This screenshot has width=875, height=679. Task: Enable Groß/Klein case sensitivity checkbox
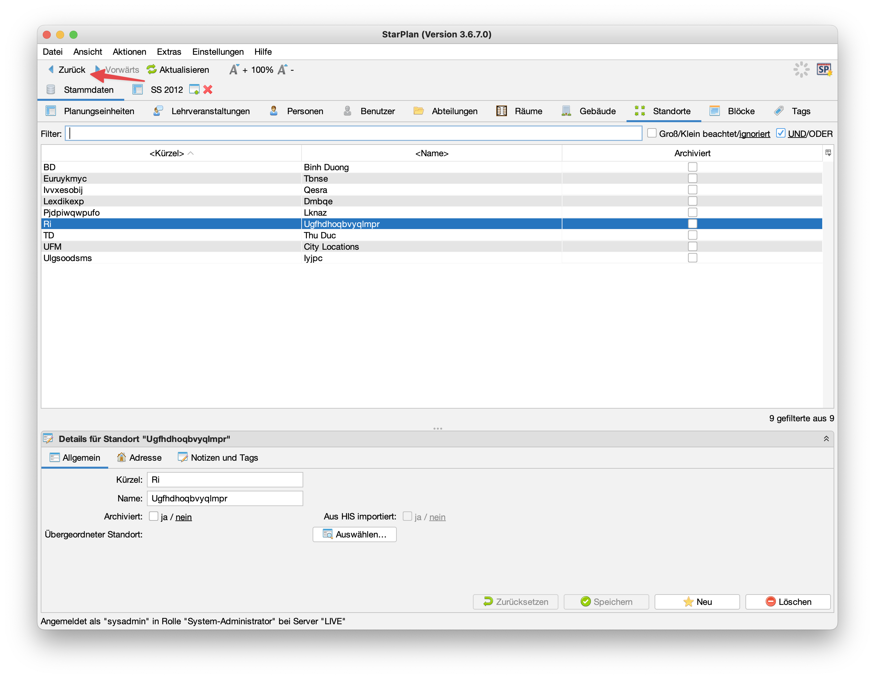(x=652, y=133)
